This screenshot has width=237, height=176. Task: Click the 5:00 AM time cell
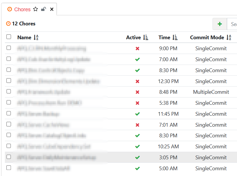pos(168,168)
